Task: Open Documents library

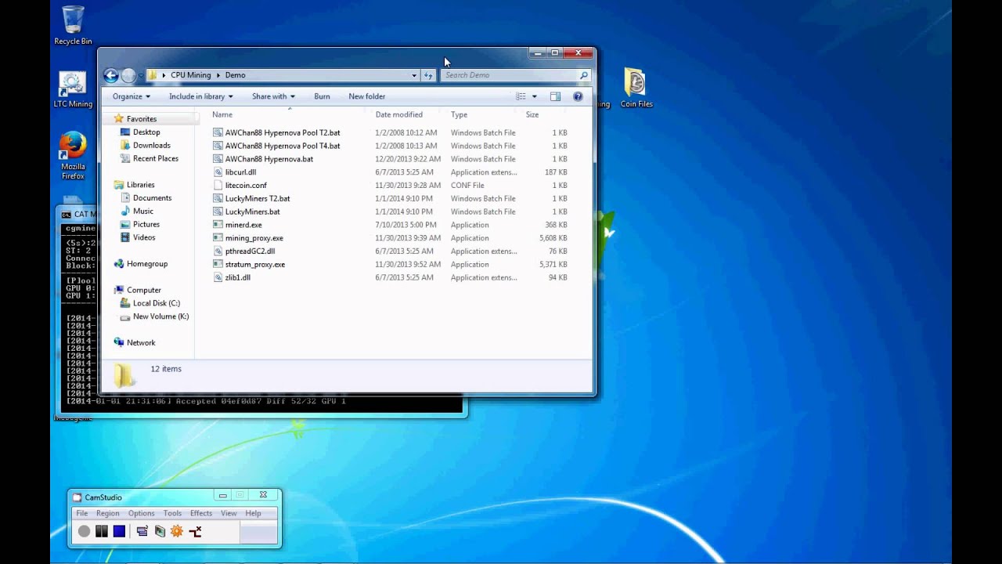Action: click(152, 198)
